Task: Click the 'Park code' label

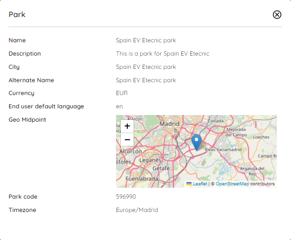Action: click(x=23, y=197)
